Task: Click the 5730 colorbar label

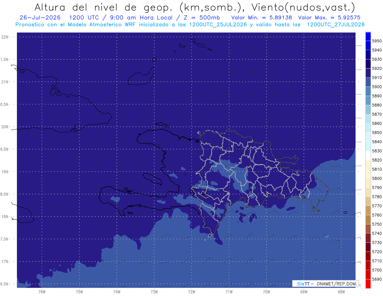Action: (x=377, y=242)
